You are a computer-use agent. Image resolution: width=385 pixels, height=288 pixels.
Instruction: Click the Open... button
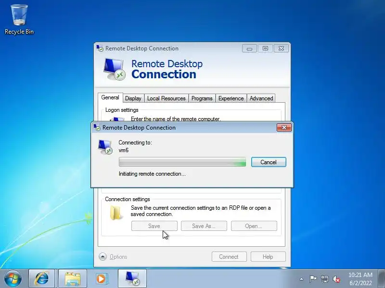pos(254,226)
